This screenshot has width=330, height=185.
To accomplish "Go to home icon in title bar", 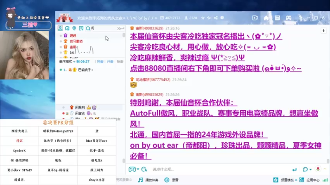I will pos(266,18).
